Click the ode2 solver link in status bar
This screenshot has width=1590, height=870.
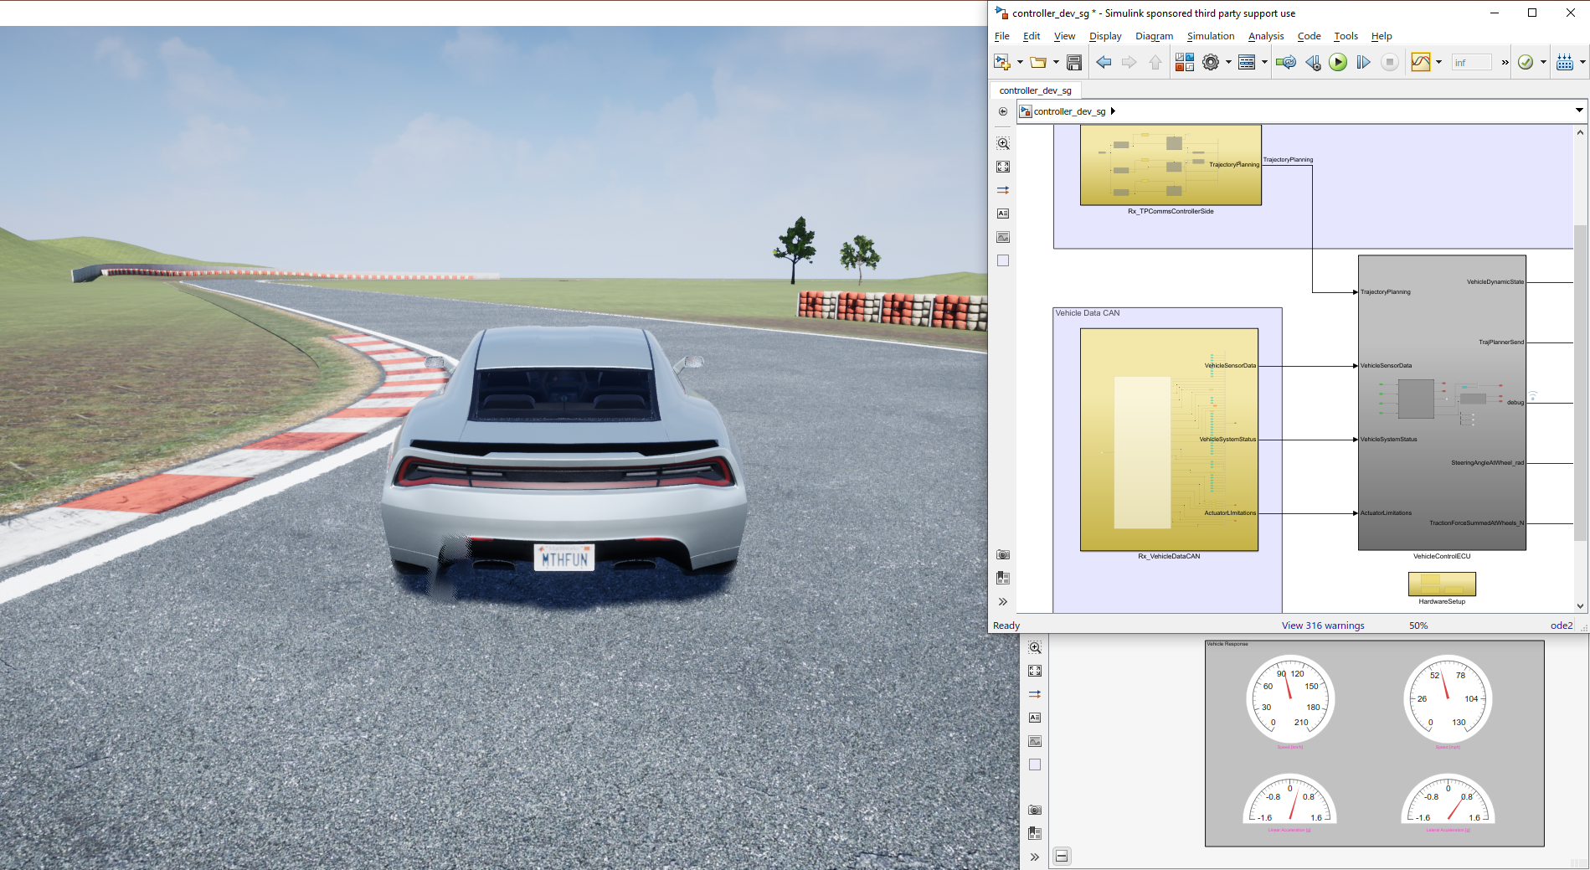[x=1561, y=625]
